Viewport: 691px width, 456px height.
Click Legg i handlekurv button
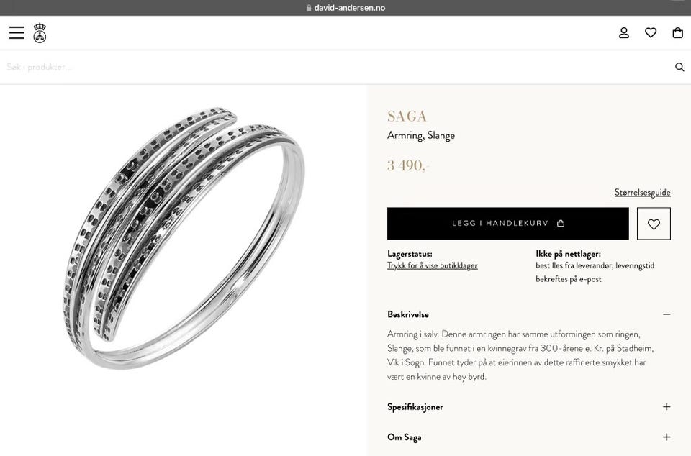tap(507, 224)
